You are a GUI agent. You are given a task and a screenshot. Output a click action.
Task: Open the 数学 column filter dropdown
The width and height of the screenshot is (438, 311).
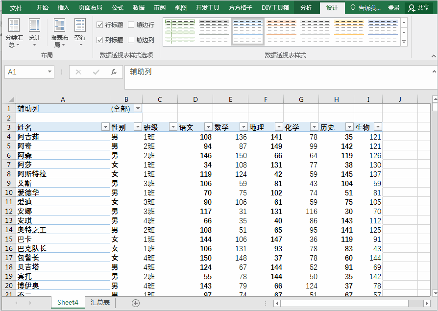pyautogui.click(x=243, y=127)
